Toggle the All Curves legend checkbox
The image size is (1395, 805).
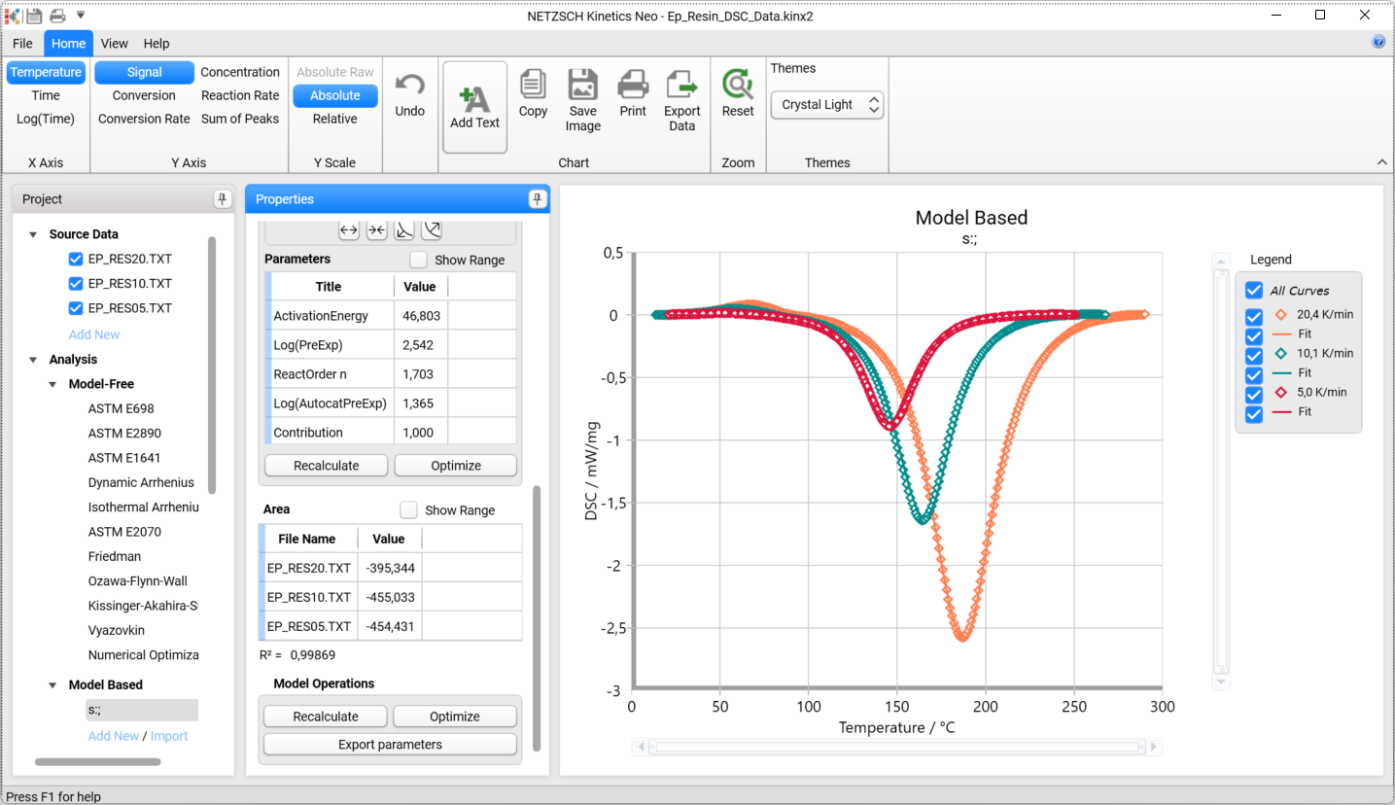[1254, 291]
